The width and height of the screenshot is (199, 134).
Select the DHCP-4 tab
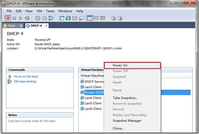tap(36, 26)
